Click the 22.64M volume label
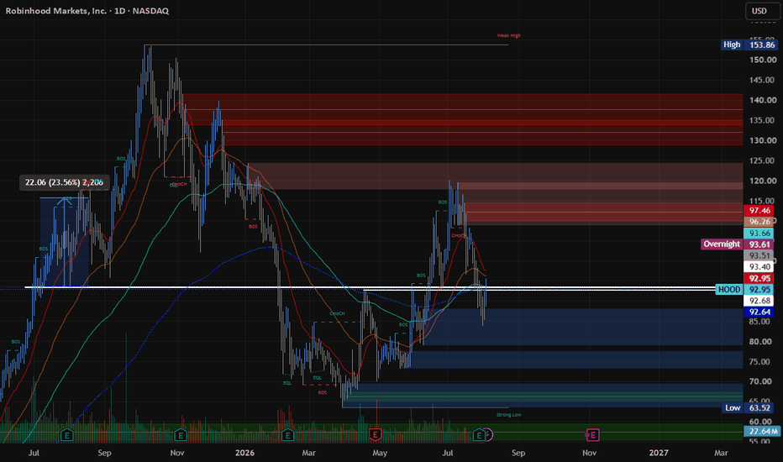 pyautogui.click(x=763, y=431)
